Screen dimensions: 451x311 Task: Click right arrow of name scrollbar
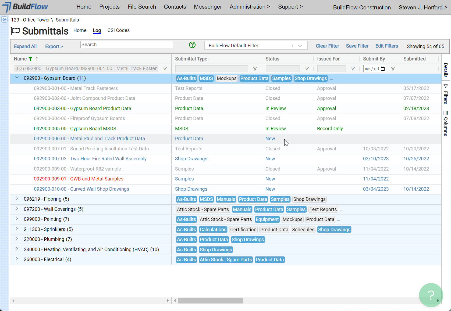(x=168, y=301)
